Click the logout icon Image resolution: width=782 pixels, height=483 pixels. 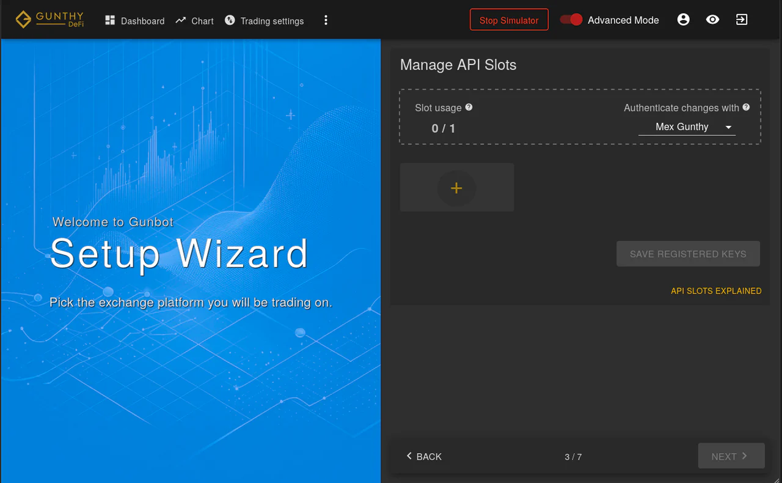[741, 20]
